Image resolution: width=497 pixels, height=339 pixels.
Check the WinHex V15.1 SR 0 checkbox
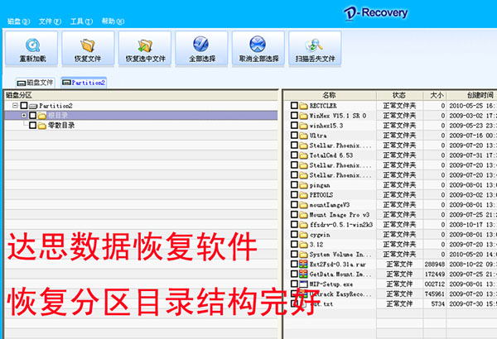[x=294, y=115]
